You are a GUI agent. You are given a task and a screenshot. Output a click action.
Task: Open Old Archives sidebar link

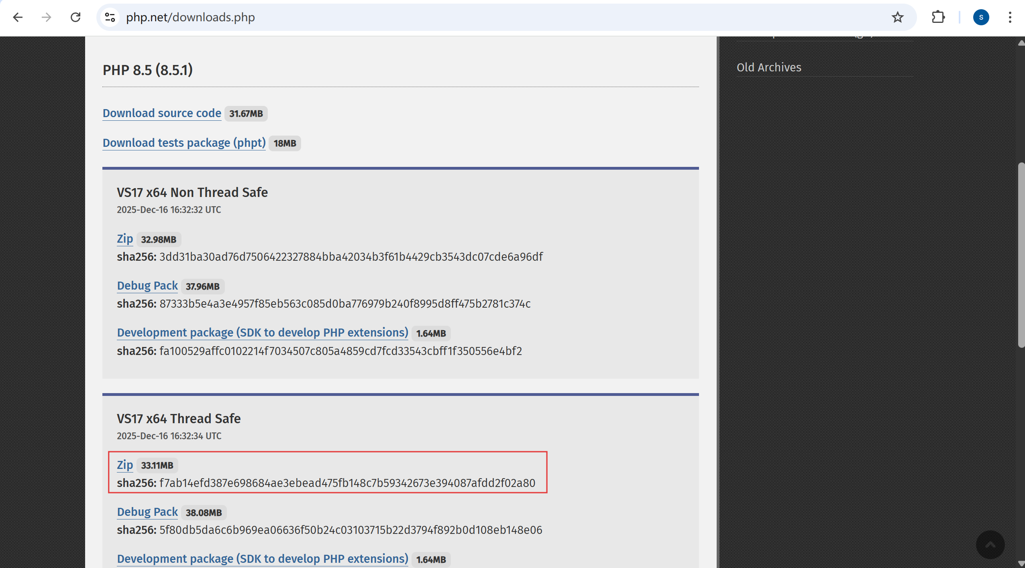[x=768, y=67]
